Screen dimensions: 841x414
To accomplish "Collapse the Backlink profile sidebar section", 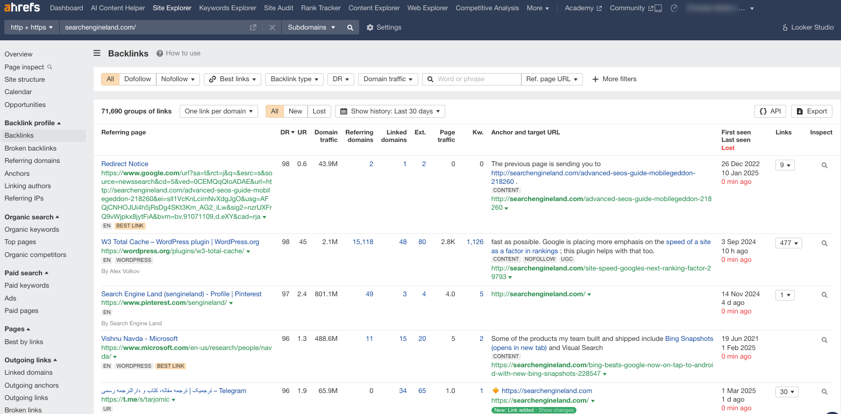I will click(33, 123).
